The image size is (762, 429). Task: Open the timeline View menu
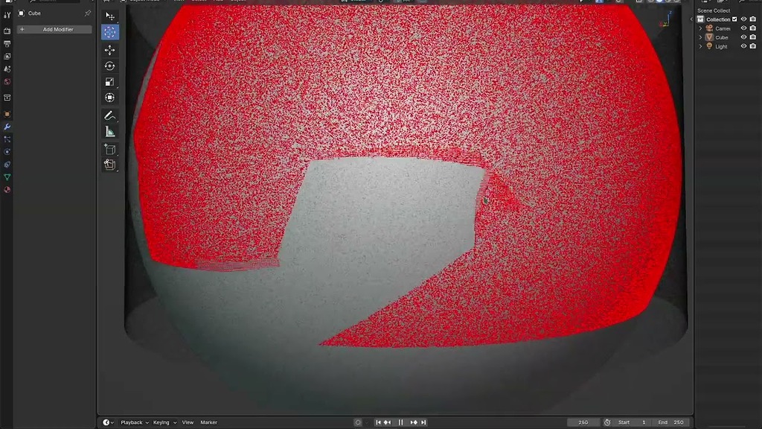(x=188, y=422)
